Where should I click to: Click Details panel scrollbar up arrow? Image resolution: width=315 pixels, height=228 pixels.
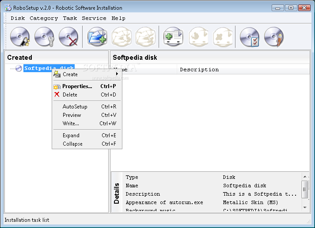click(305, 177)
